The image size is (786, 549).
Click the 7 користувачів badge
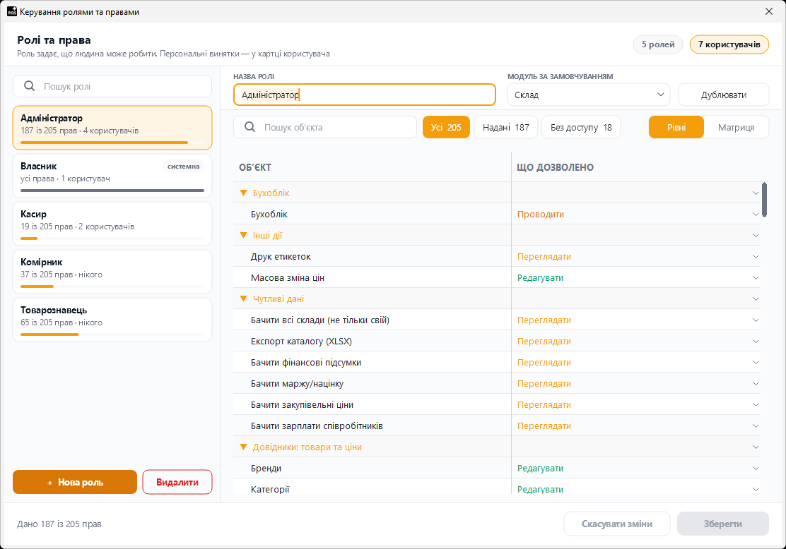pyautogui.click(x=729, y=44)
